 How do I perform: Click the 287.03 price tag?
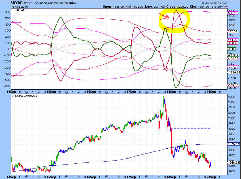[x=233, y=31]
